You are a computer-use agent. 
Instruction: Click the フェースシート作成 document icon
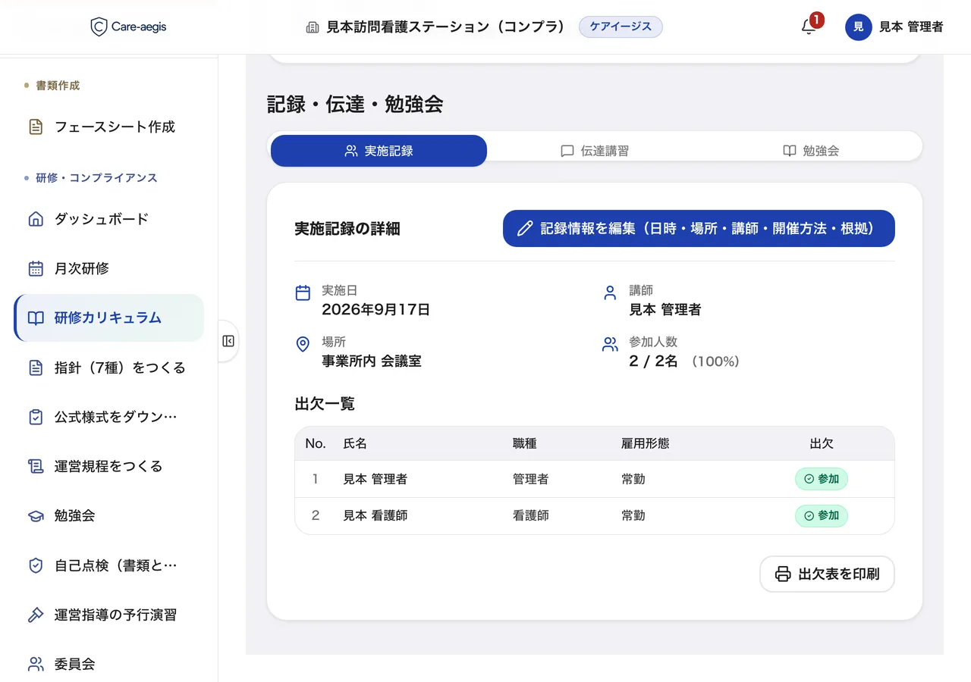coord(36,127)
